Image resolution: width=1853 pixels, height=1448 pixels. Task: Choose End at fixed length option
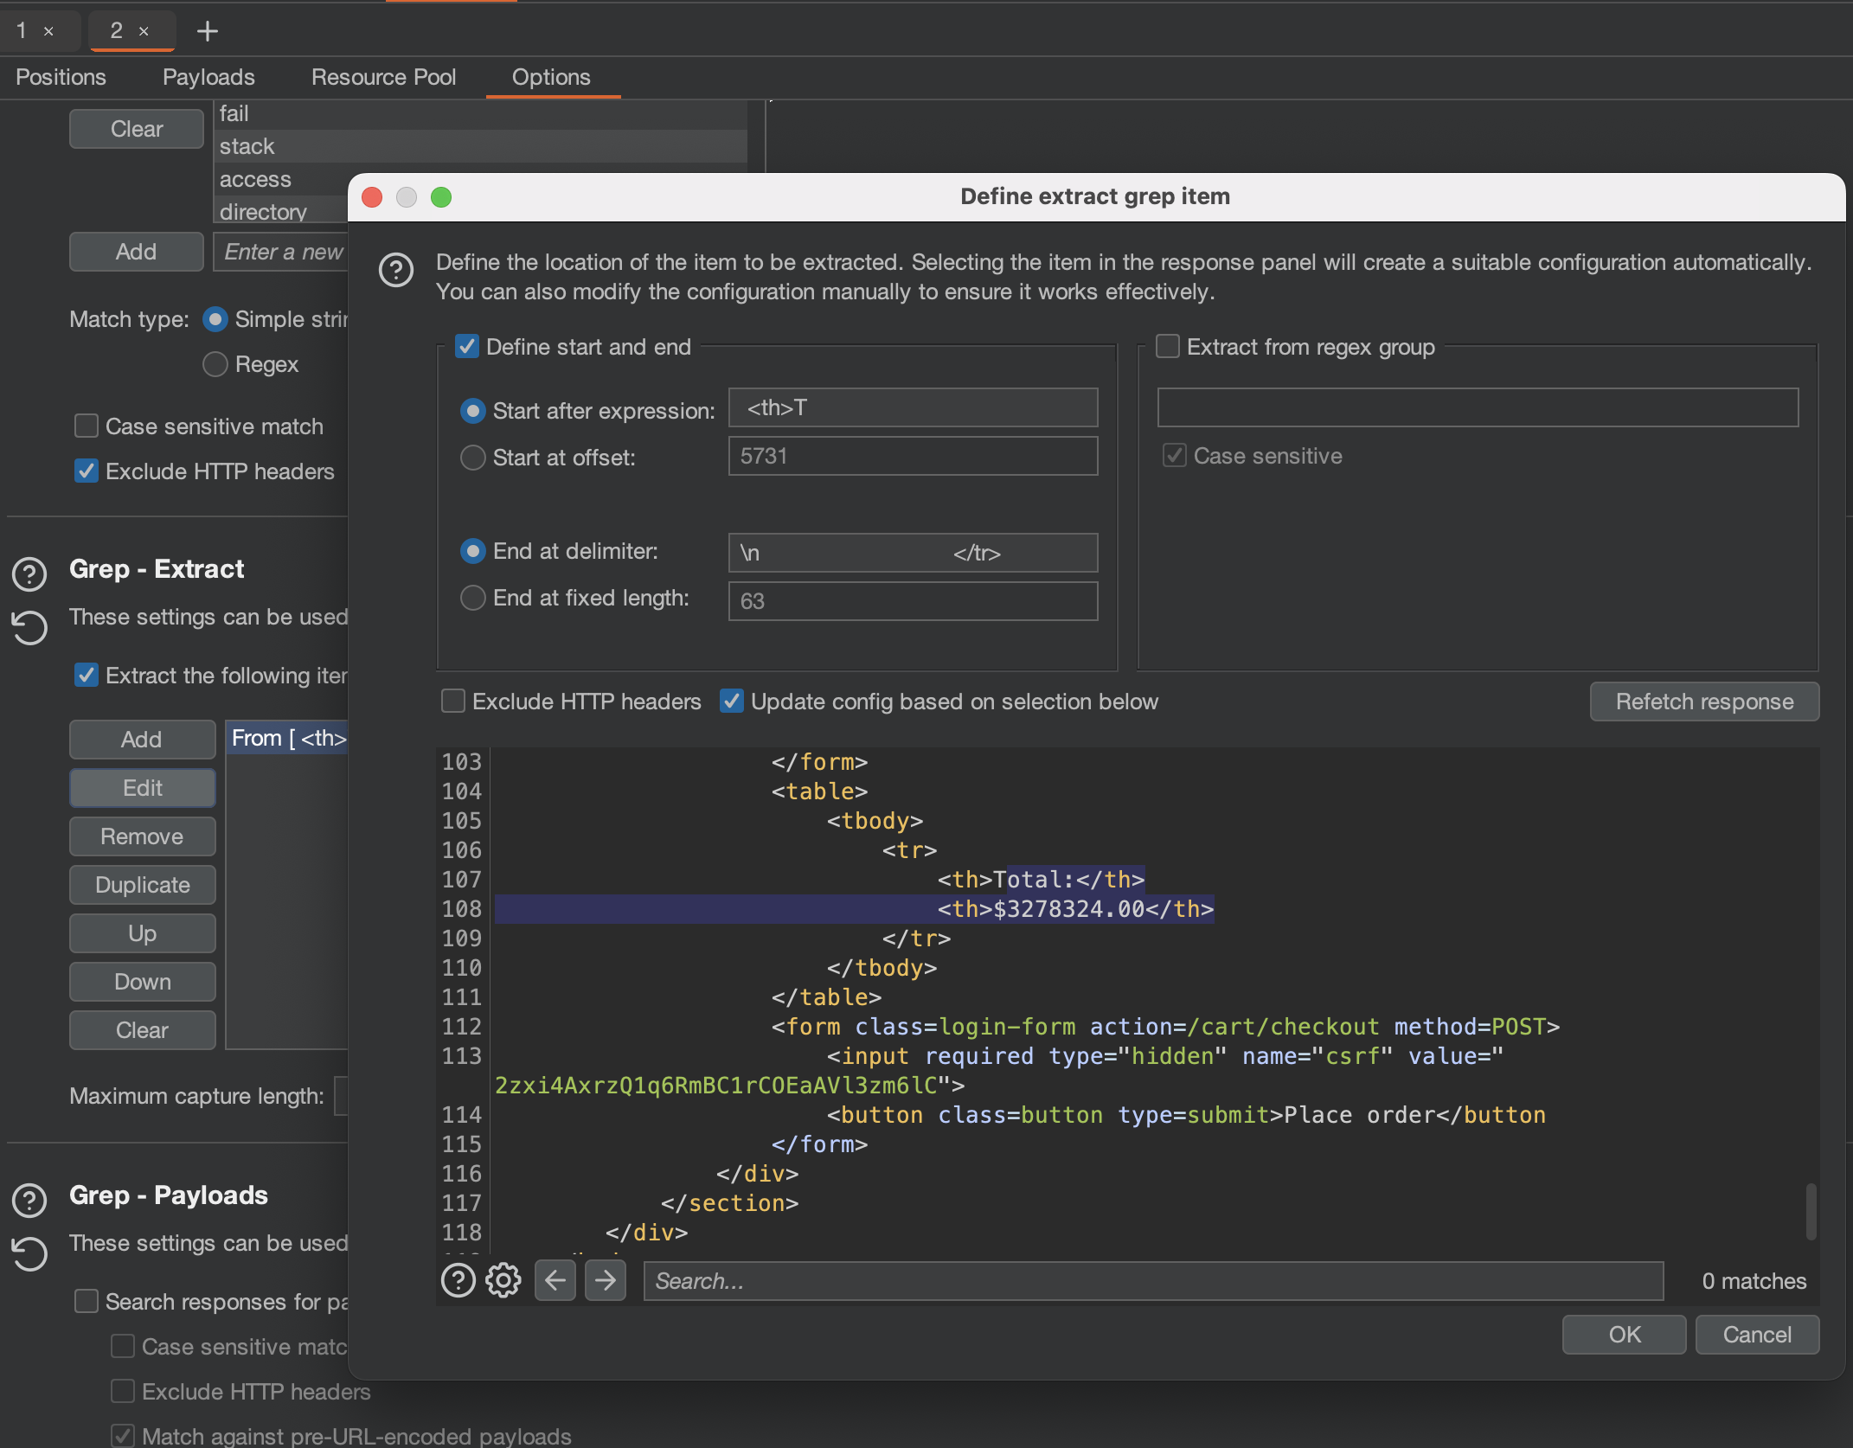click(472, 598)
